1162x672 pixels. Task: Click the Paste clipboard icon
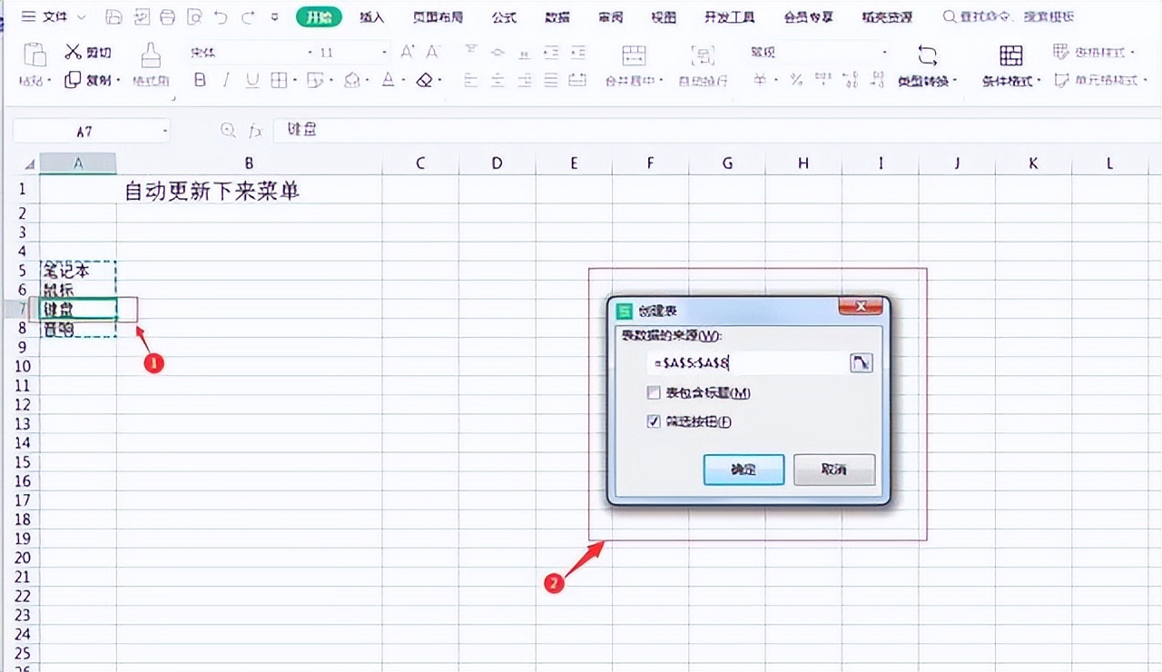(x=34, y=54)
